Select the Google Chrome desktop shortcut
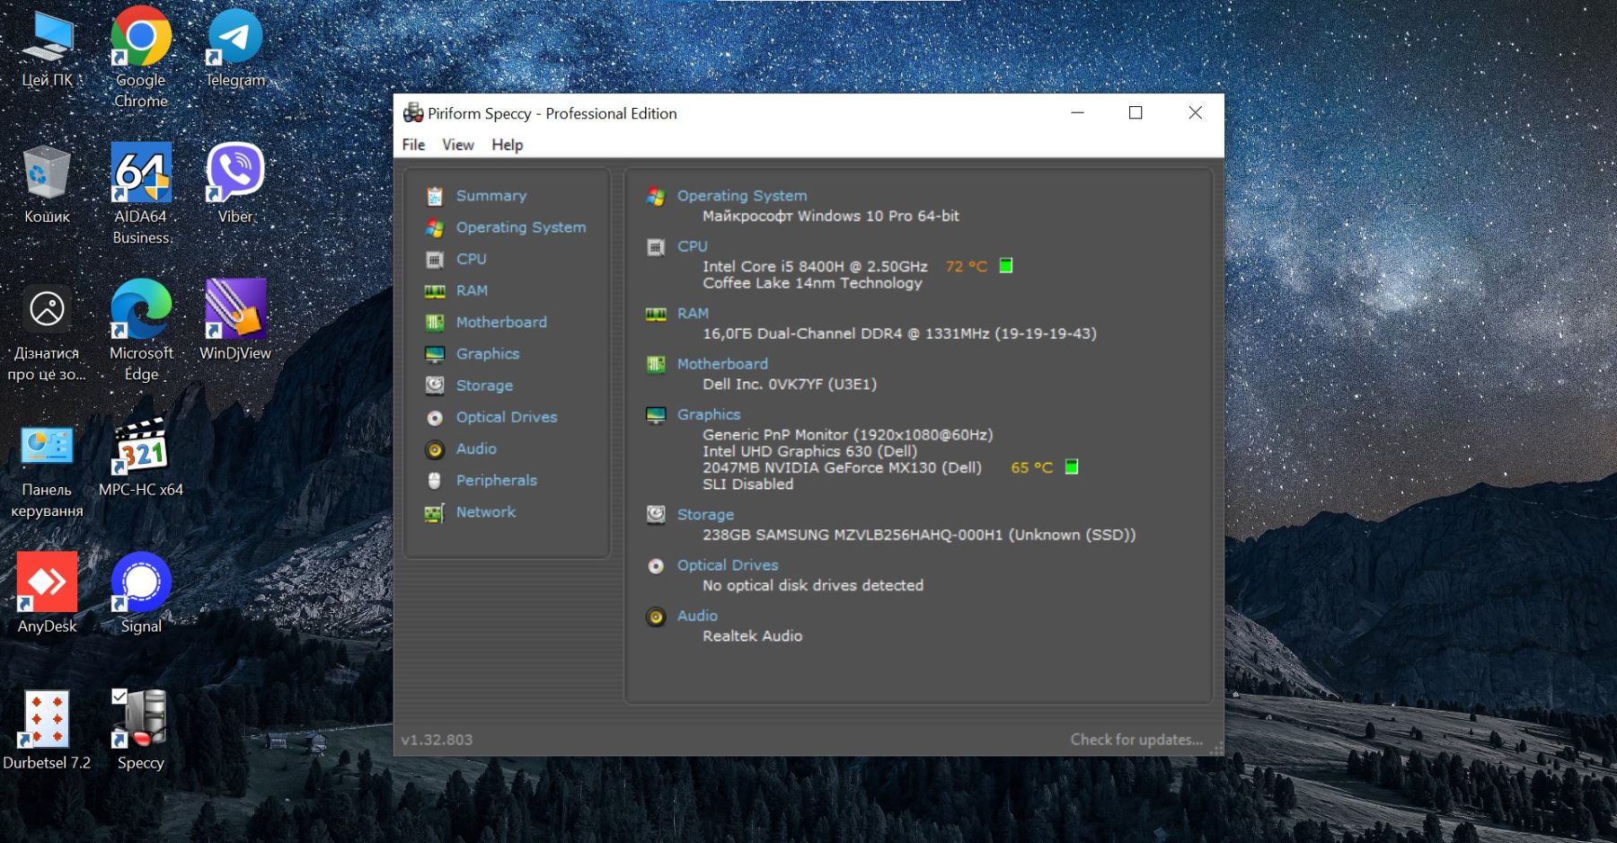 tap(141, 58)
